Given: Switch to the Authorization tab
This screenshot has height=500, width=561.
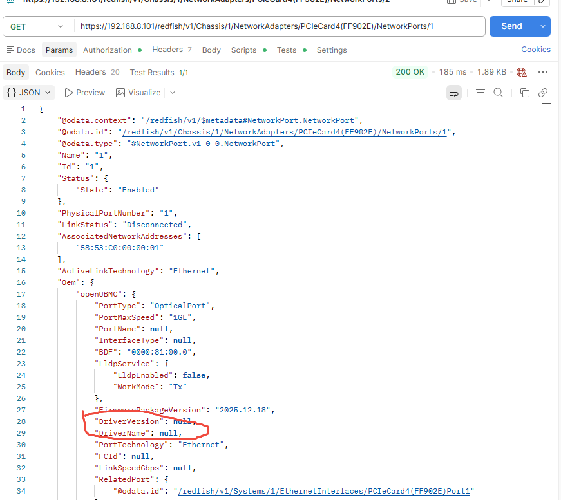Looking at the screenshot, I should coord(112,50).
